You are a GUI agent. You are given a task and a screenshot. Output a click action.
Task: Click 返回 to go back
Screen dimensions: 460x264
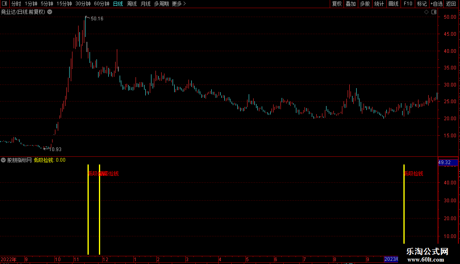[x=451, y=4]
